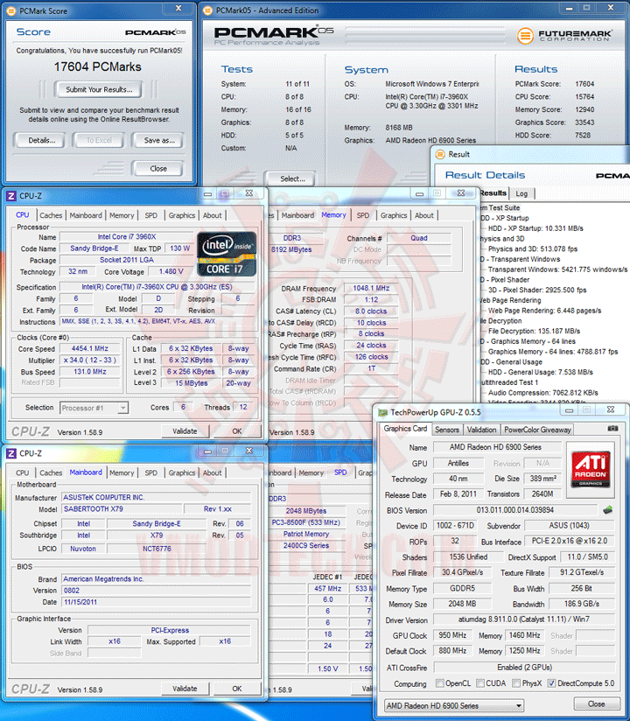Open the Validation tab in GPU-Z

click(481, 430)
